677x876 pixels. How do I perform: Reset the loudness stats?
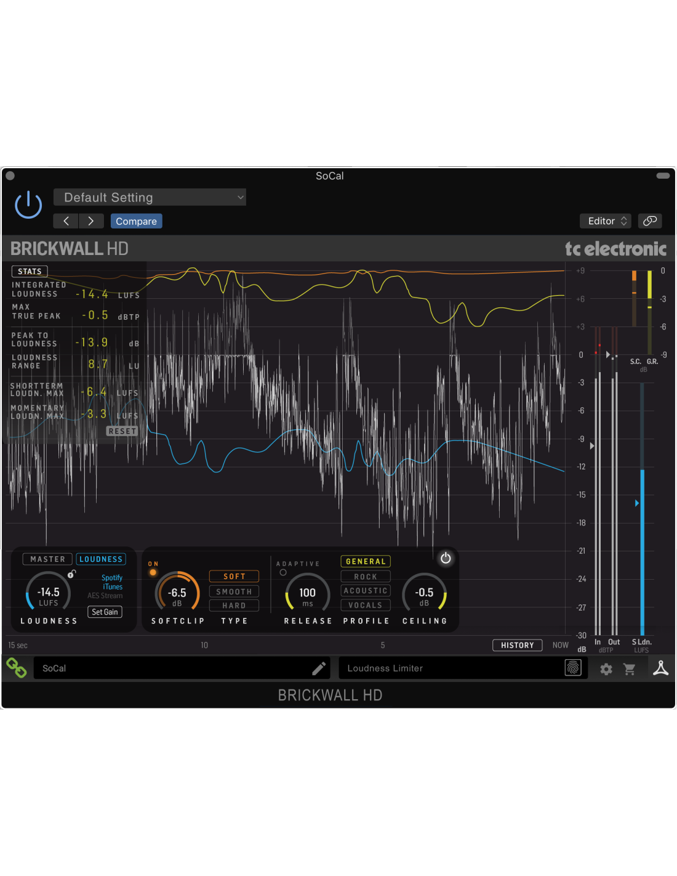[x=122, y=431]
